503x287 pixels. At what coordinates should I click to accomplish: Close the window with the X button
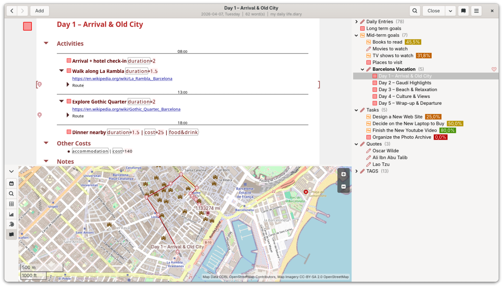point(492,11)
